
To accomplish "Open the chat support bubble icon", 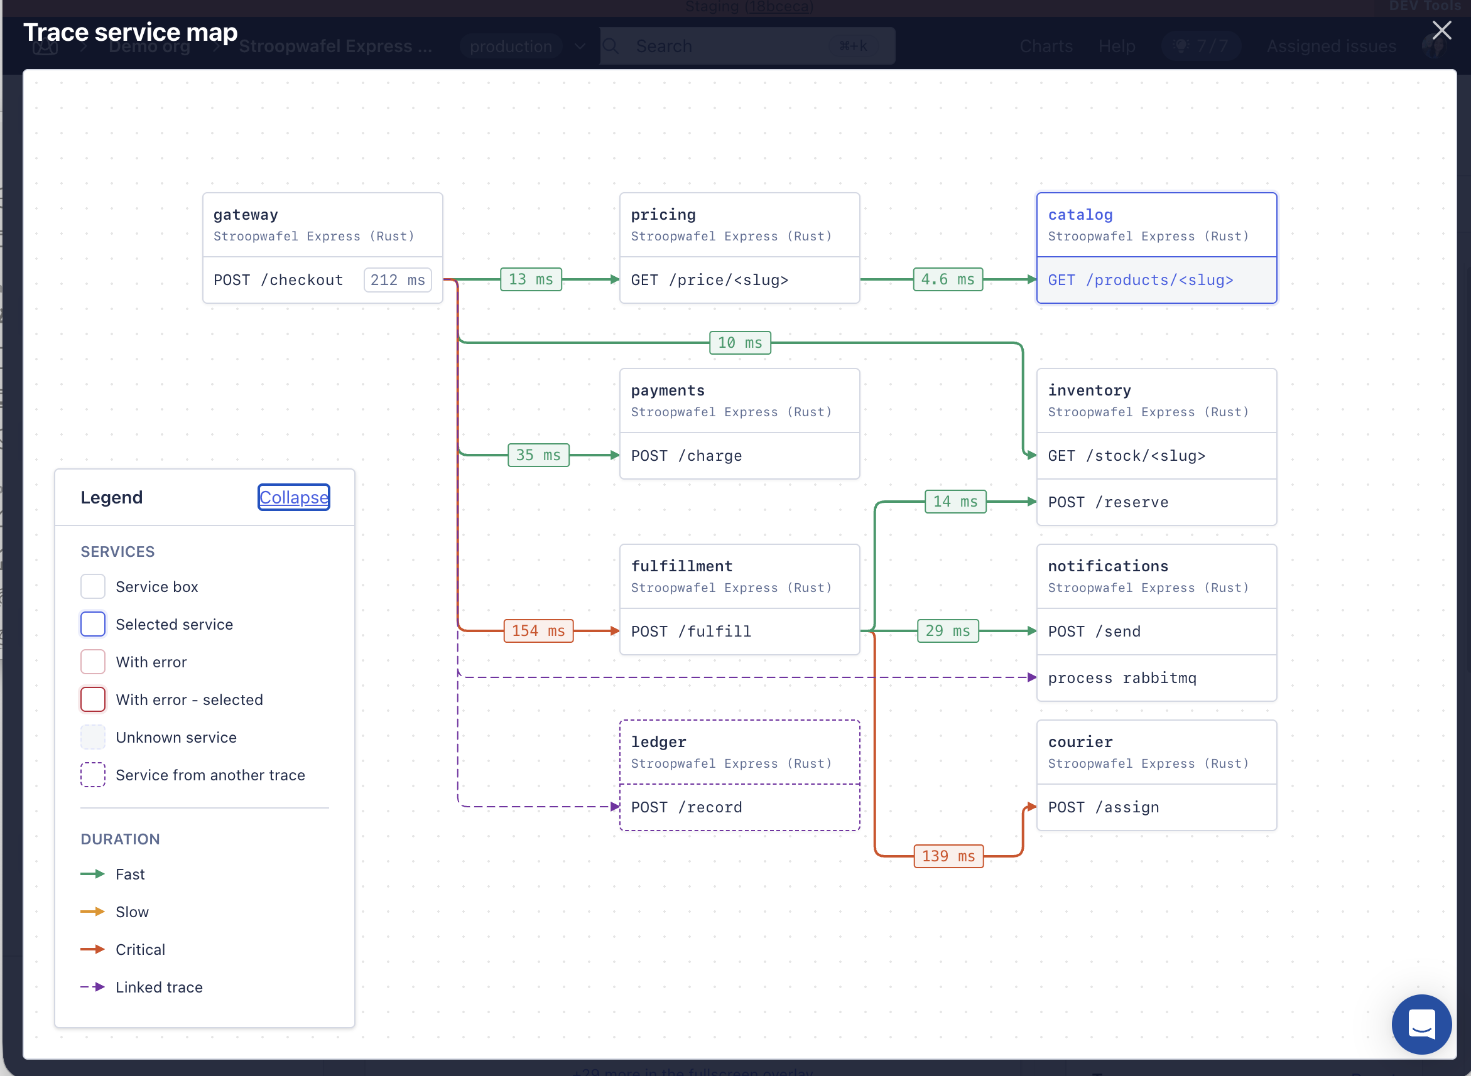I will click(1421, 1024).
